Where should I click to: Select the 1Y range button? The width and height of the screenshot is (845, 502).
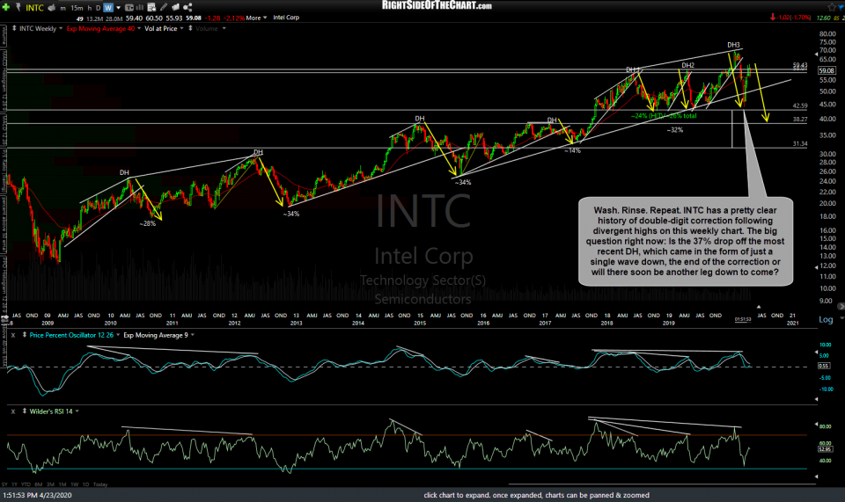tap(15, 484)
